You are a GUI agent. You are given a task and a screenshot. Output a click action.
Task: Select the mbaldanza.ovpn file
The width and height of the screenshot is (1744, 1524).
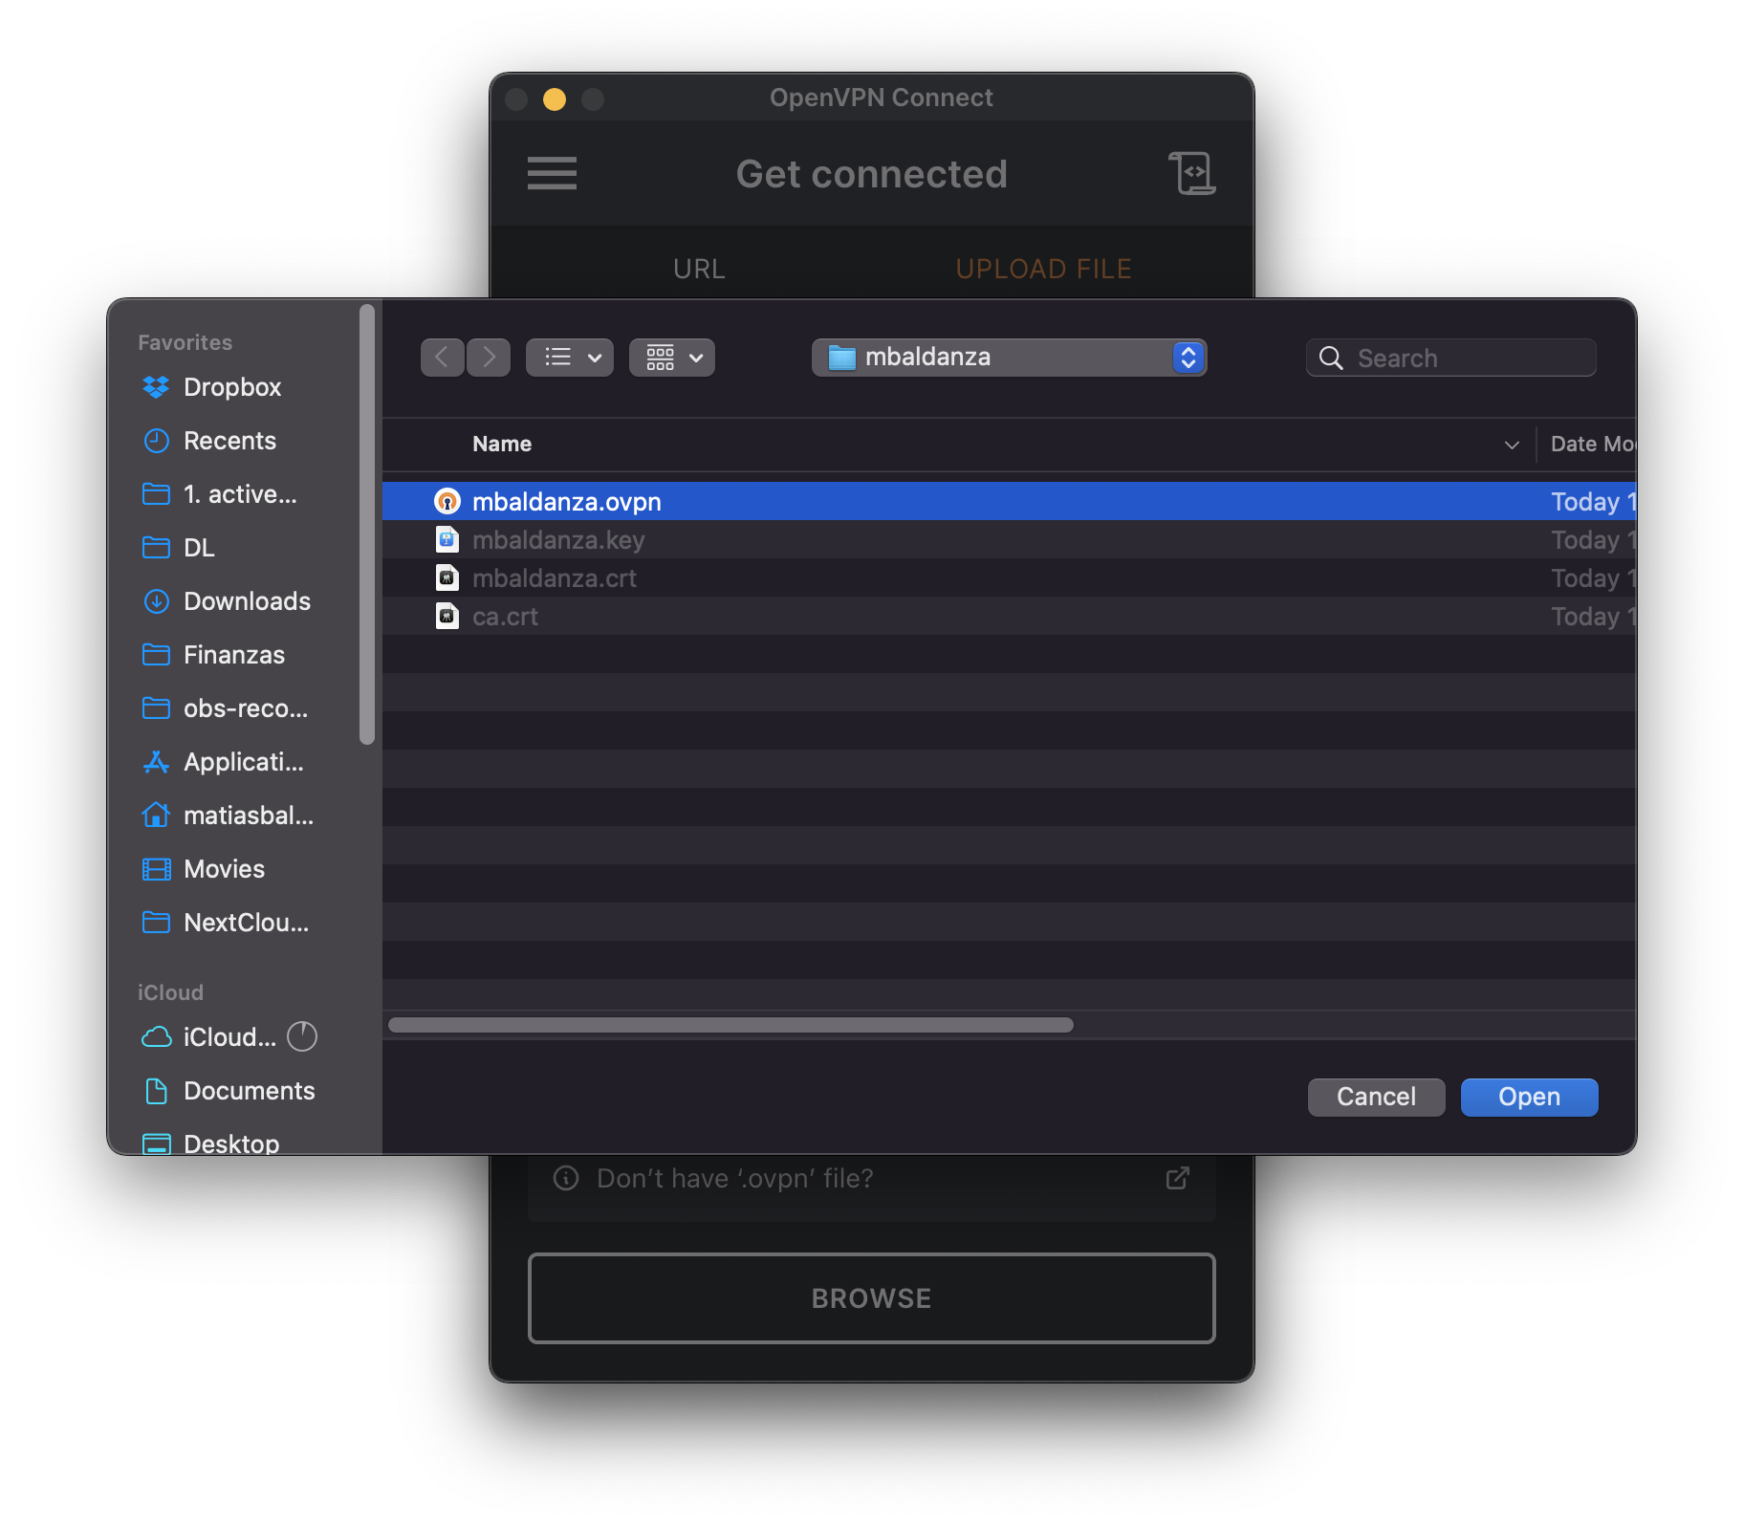pos(1009,501)
